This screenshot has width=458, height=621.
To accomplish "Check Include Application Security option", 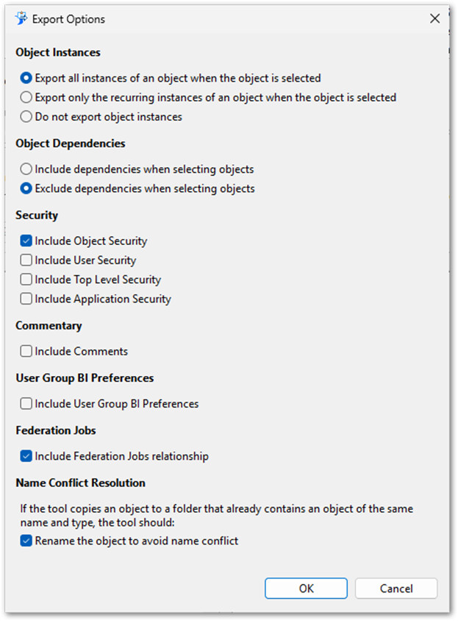I will [27, 299].
